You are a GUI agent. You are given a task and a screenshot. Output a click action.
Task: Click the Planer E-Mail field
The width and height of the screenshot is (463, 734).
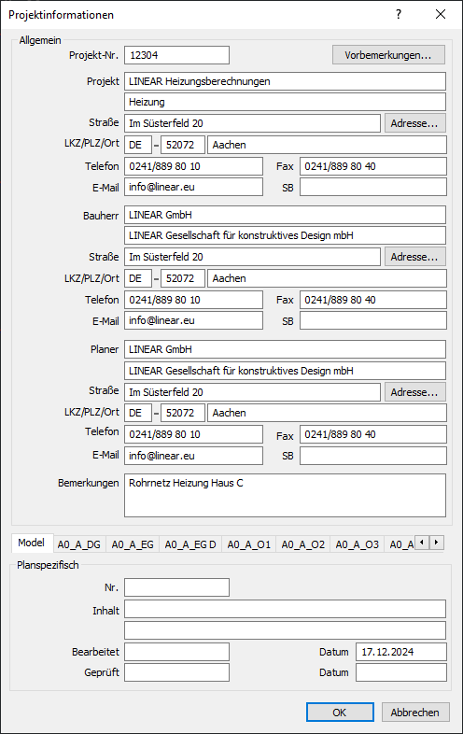pos(193,456)
